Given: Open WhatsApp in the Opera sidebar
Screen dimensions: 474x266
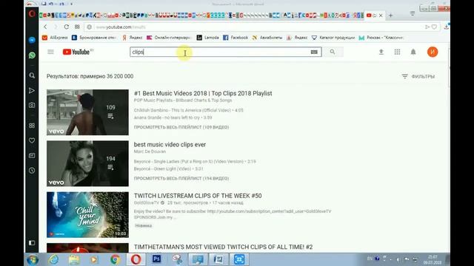Looking at the screenshot, I should [x=32, y=55].
